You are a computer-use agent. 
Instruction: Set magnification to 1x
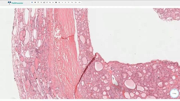(62, 3)
